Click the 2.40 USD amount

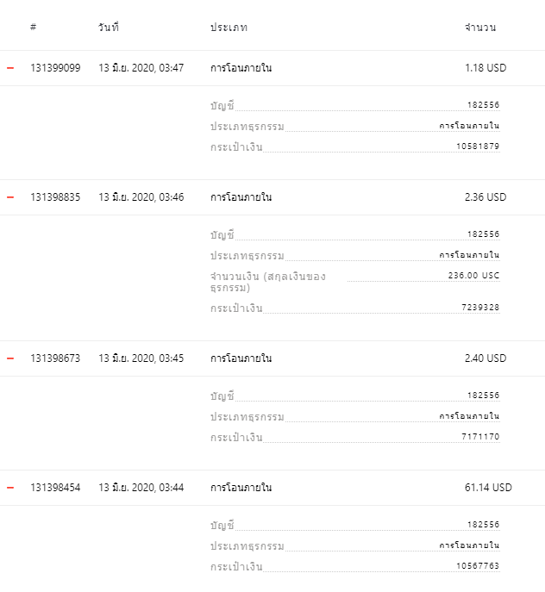[x=485, y=358]
